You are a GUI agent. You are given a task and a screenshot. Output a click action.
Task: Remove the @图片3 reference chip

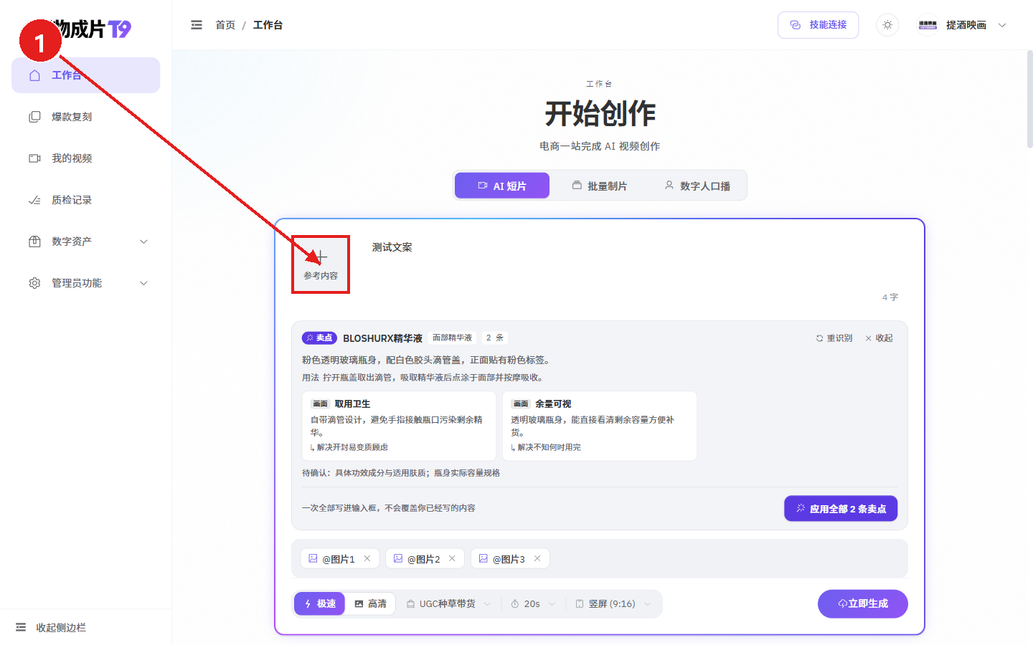(x=537, y=558)
